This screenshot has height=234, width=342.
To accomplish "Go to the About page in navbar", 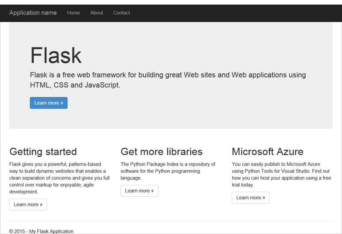I will pyautogui.click(x=97, y=13).
